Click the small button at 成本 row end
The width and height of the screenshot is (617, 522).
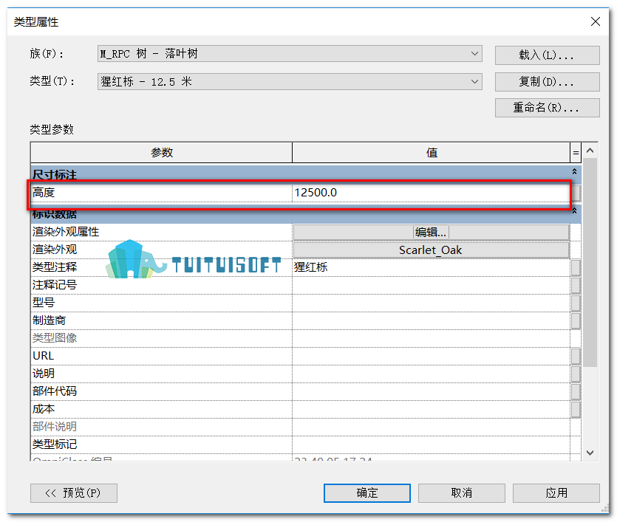click(x=576, y=409)
